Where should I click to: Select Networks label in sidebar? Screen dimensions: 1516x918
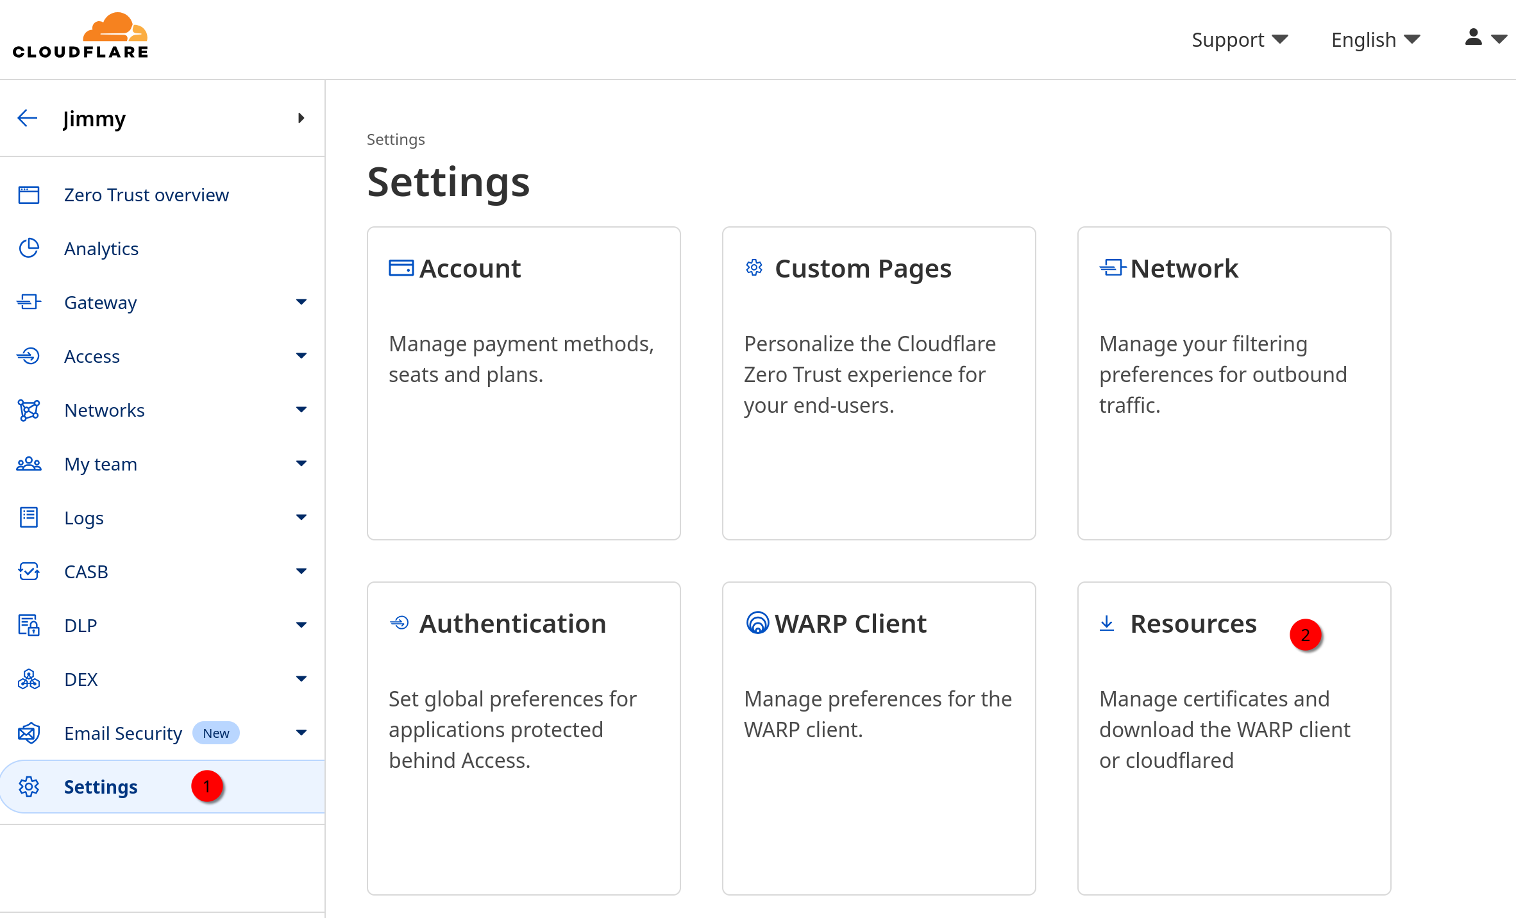click(105, 410)
